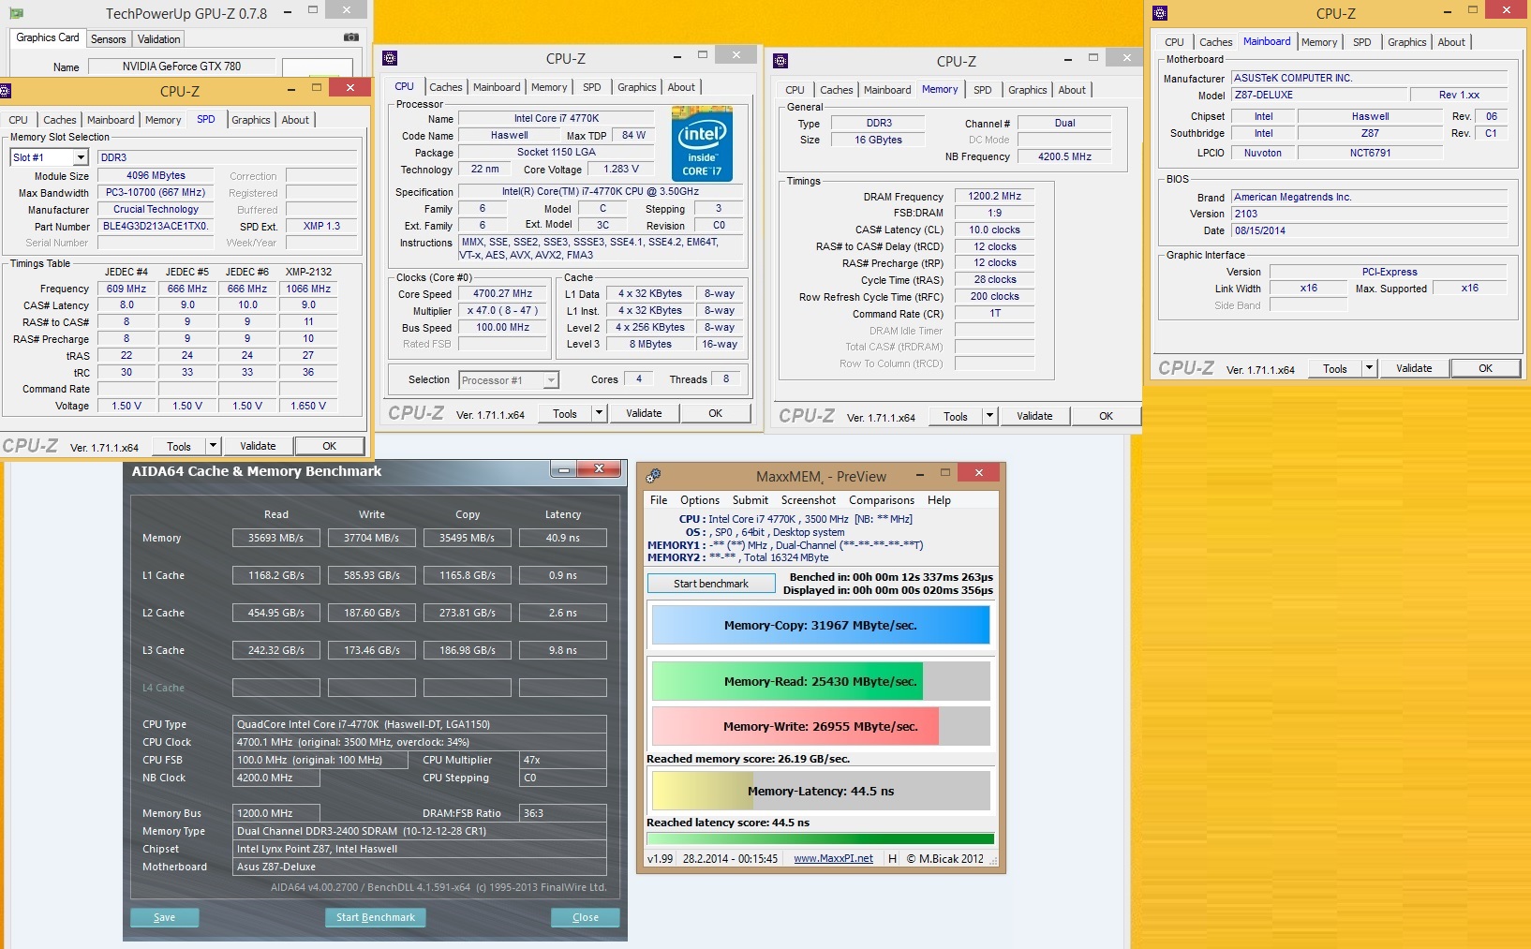Expand Tools arrow in CPU-Z Mainboard window
Screen dimensions: 1531x949
[1370, 368]
